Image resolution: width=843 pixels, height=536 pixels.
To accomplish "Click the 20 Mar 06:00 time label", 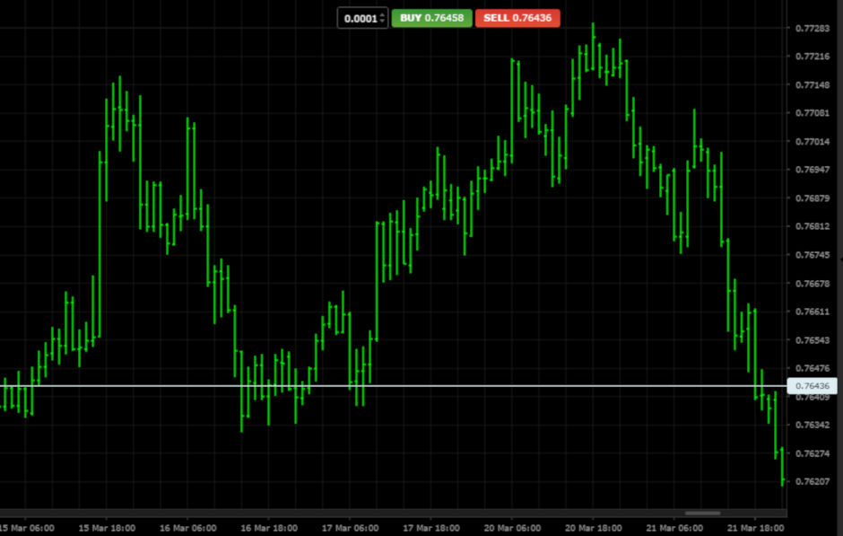I will (512, 528).
